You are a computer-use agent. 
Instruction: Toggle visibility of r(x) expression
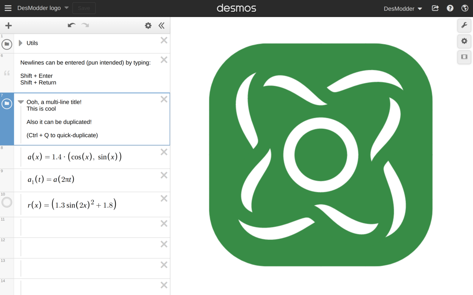tap(7, 202)
